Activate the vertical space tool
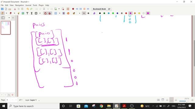The height and width of the screenshot is (109, 195). point(64,13)
